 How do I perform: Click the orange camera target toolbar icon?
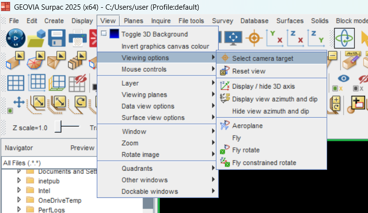pyautogui.click(x=254, y=38)
